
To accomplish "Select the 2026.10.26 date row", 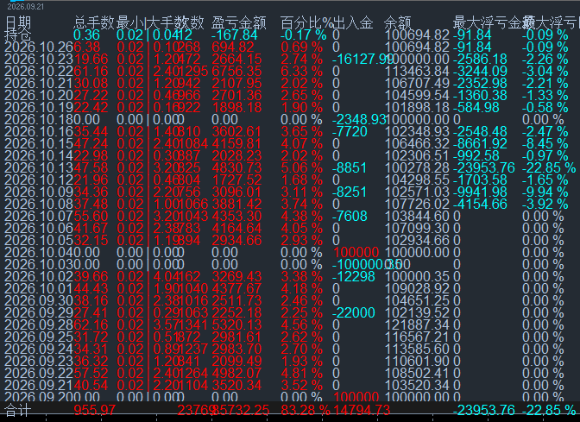I will coord(290,47).
